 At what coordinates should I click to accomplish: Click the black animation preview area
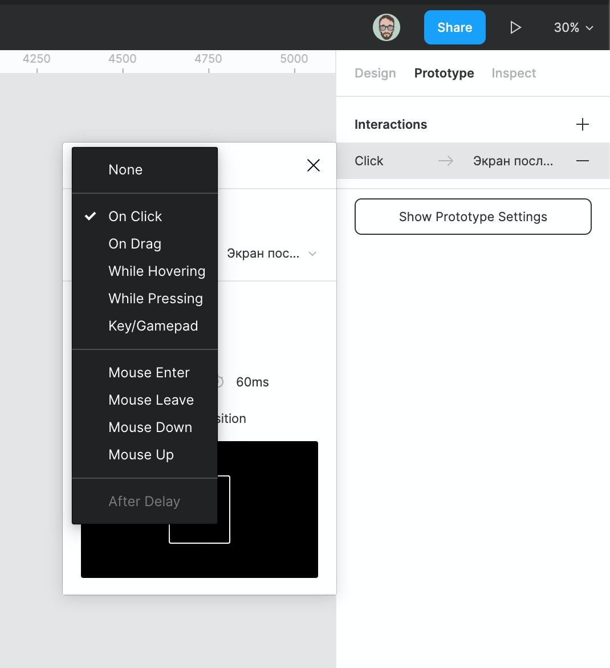click(x=267, y=510)
